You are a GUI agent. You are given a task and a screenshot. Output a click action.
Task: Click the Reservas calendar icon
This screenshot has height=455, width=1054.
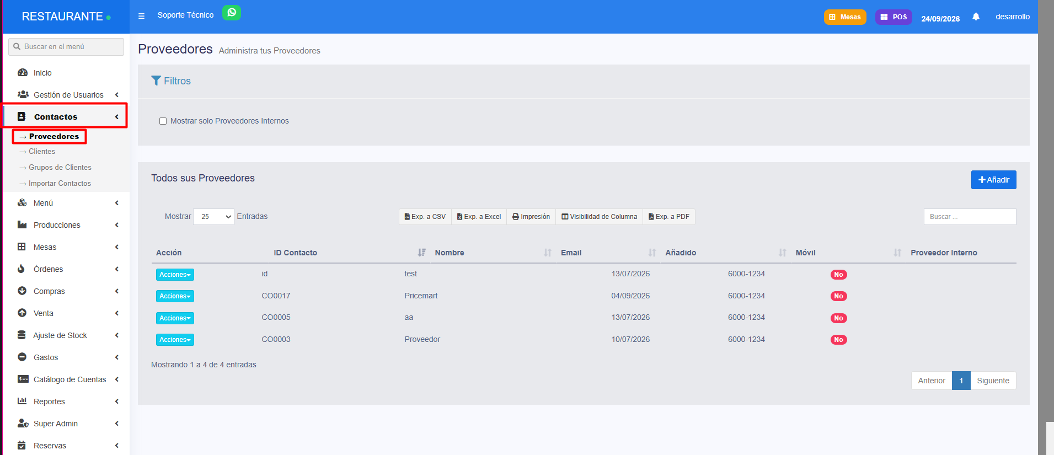pyautogui.click(x=22, y=445)
